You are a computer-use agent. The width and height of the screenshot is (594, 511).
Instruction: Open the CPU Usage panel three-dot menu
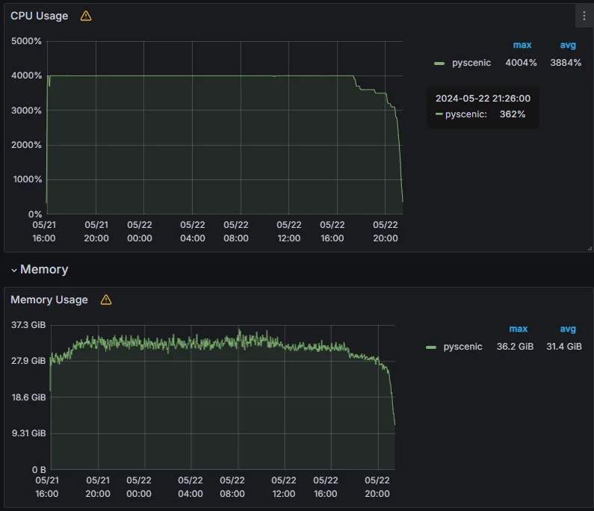(584, 16)
